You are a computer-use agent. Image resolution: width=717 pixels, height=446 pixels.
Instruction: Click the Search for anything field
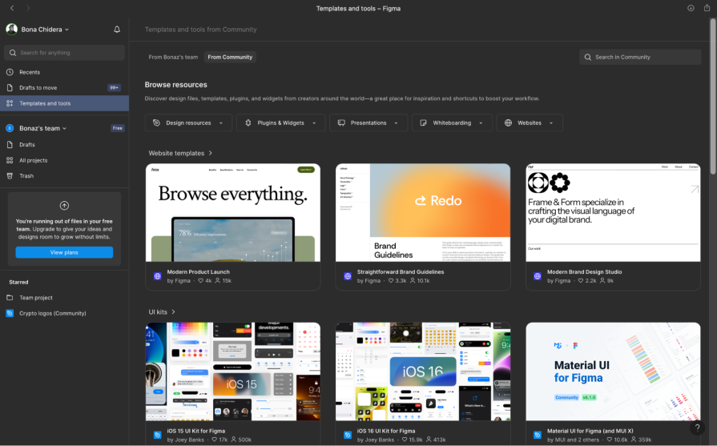pos(64,53)
